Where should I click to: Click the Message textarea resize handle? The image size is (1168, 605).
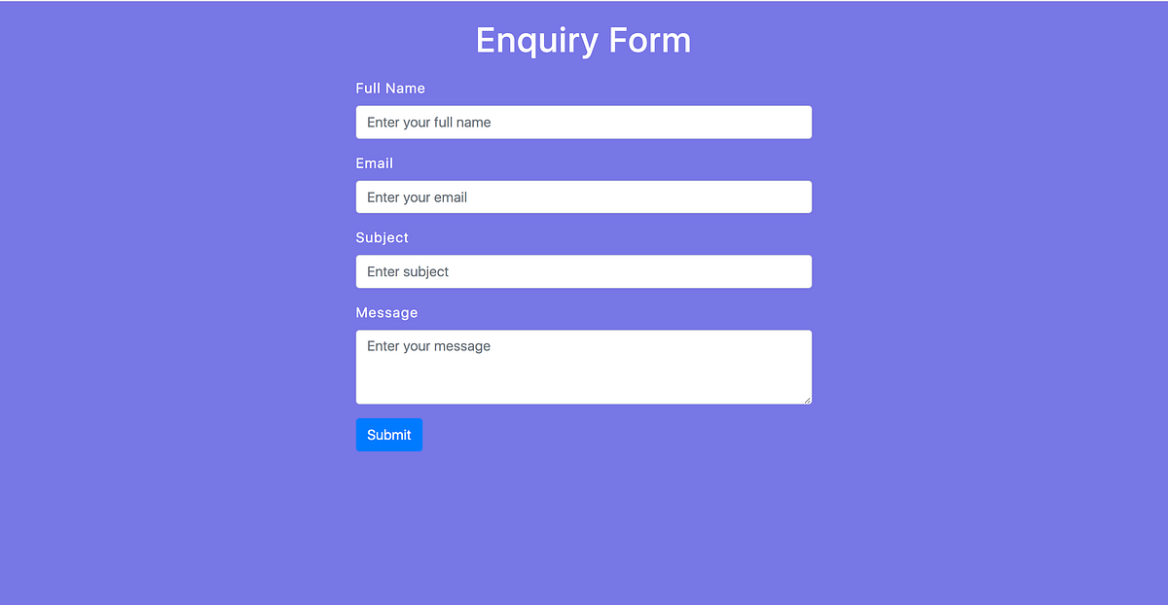(807, 399)
